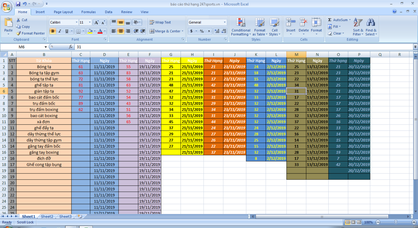This screenshot has width=418, height=228.
Task: Click the Insert cells icon
Action: coord(291,23)
